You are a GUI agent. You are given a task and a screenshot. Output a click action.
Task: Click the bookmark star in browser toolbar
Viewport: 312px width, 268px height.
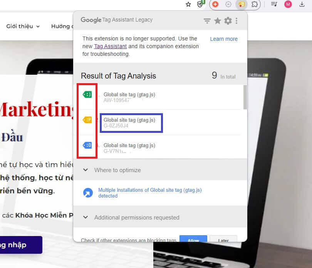[188, 4]
